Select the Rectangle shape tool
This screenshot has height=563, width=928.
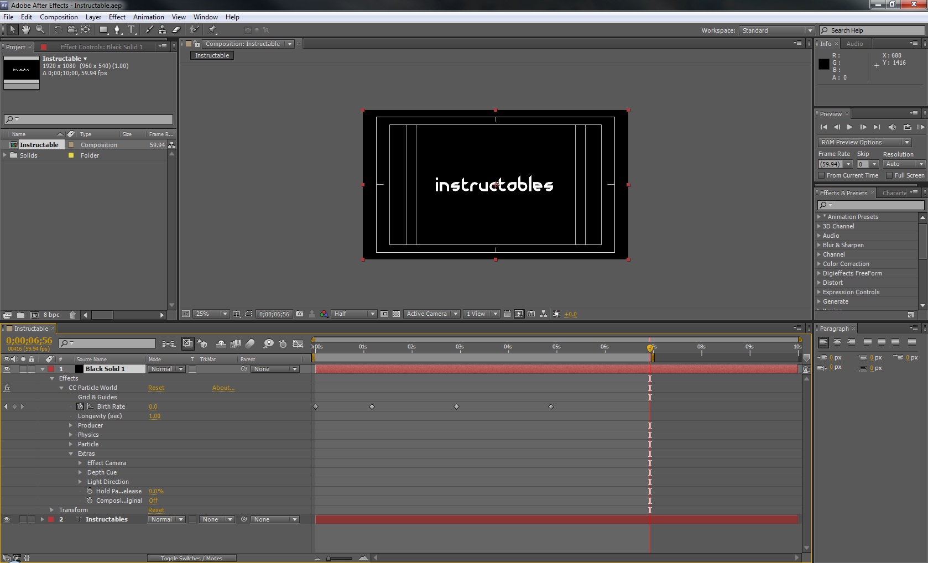(x=103, y=30)
